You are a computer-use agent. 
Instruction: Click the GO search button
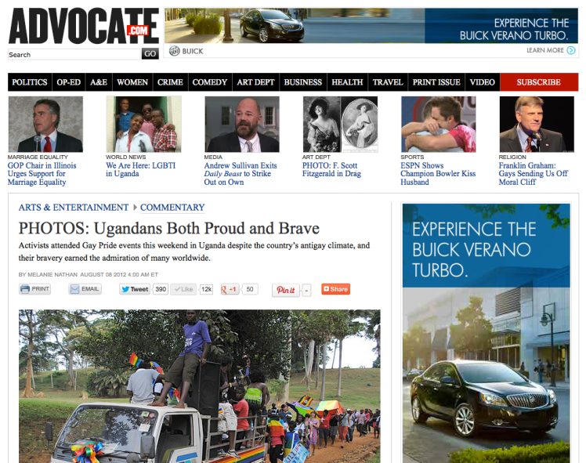pyautogui.click(x=150, y=54)
